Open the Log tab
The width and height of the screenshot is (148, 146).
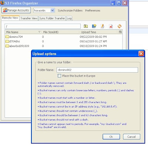[69, 18]
